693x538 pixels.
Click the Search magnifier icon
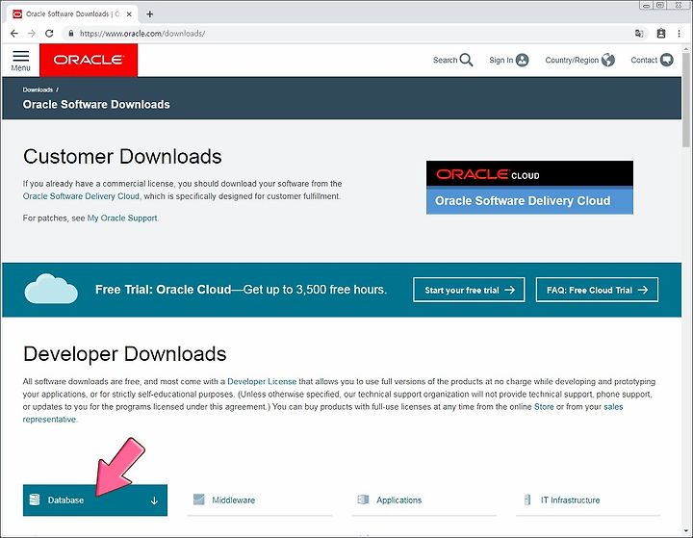pos(466,60)
